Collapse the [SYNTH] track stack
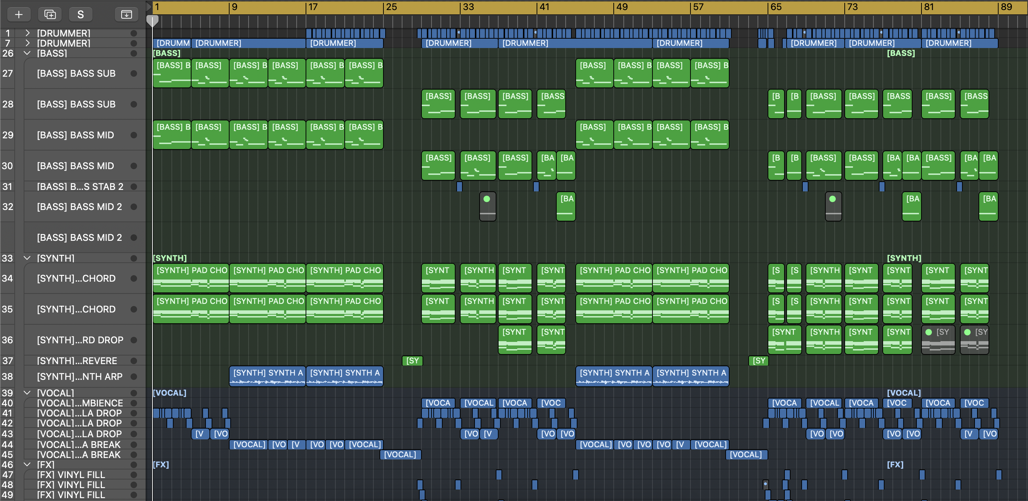This screenshot has width=1028, height=501. coord(27,258)
